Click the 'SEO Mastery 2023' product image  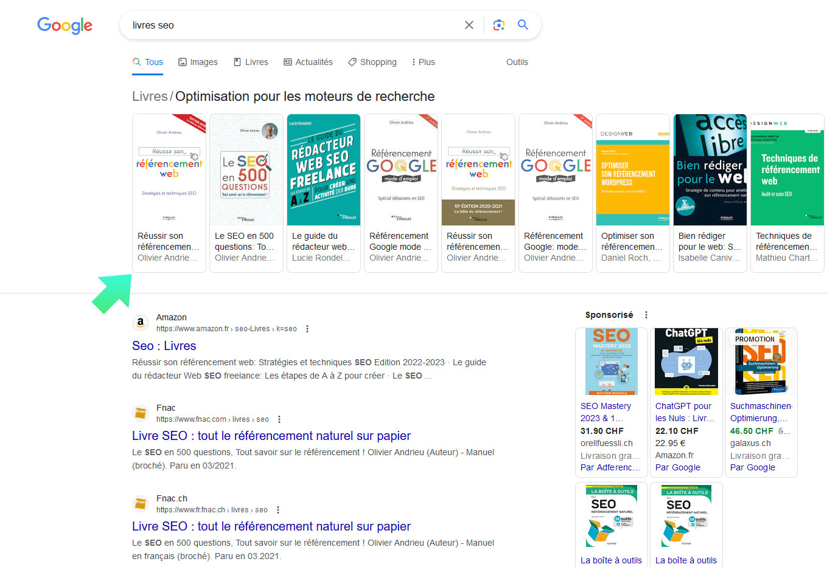coord(612,362)
